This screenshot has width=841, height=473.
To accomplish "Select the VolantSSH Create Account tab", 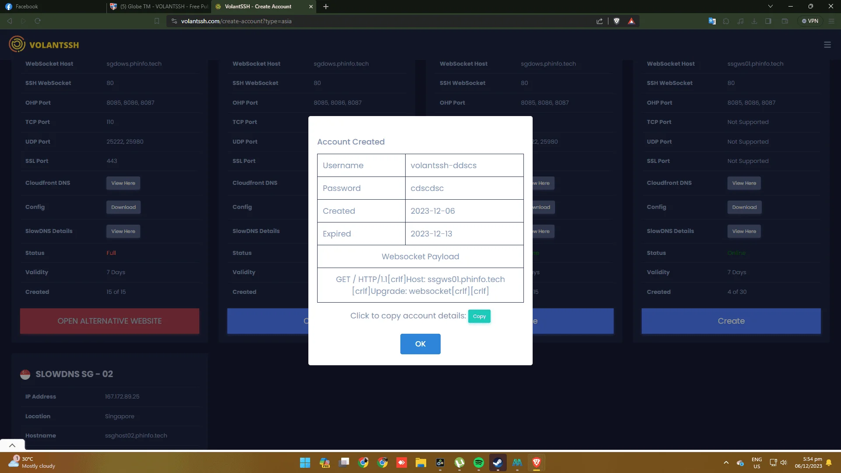I will (258, 7).
